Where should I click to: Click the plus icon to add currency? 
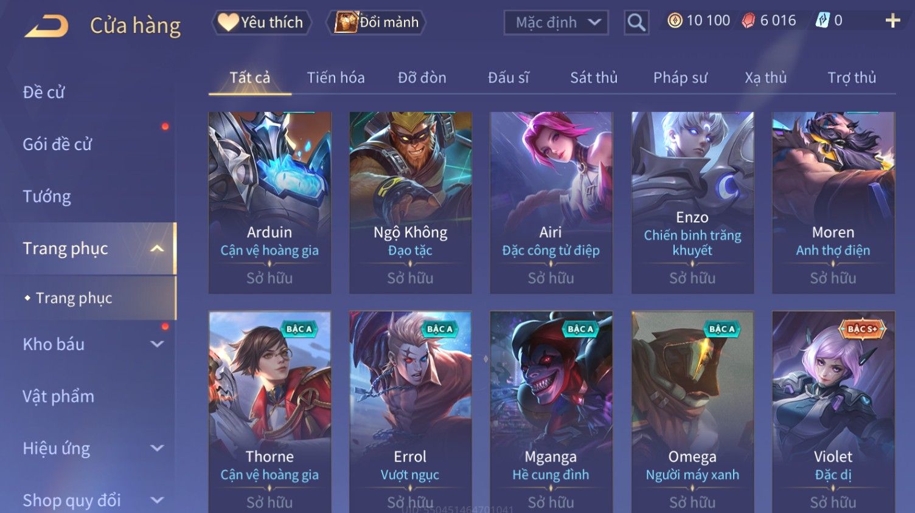pyautogui.click(x=892, y=21)
